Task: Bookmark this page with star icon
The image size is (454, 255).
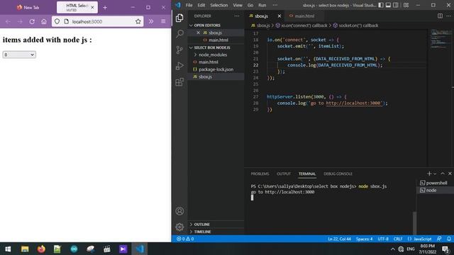Action: tap(138, 21)
